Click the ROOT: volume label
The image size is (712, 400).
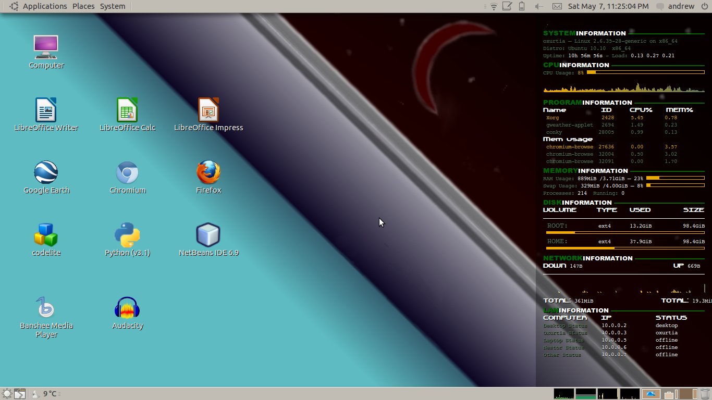557,226
